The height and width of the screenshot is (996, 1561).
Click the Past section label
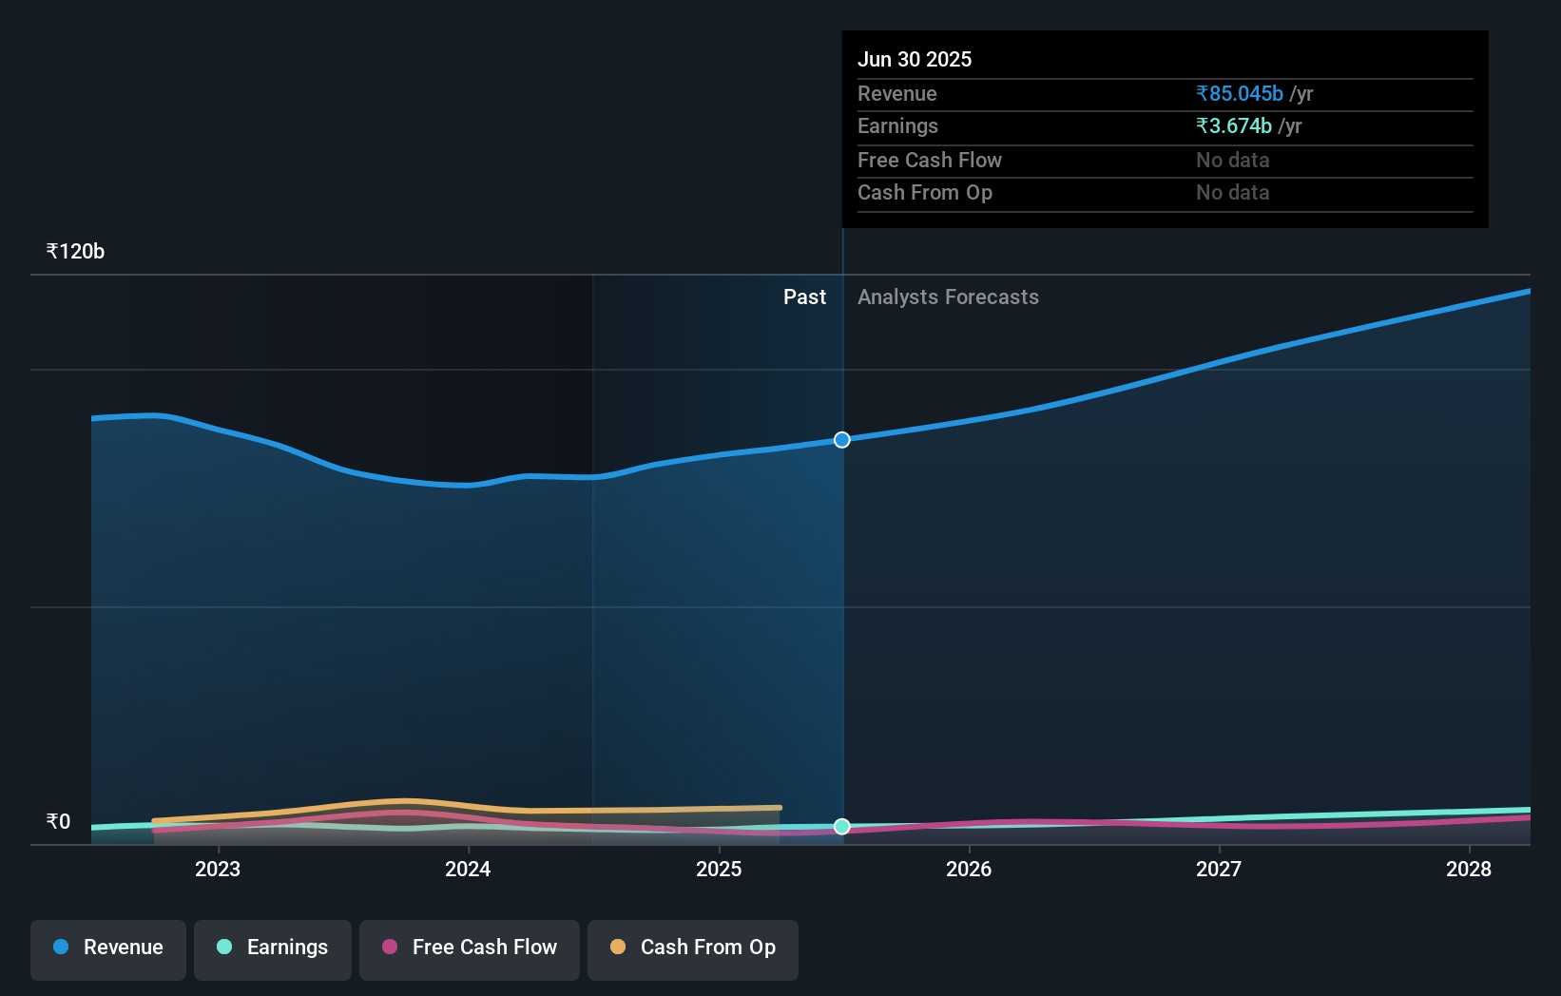pyautogui.click(x=804, y=297)
